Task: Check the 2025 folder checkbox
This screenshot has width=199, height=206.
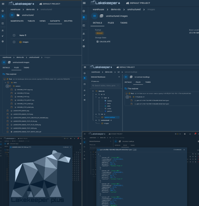Action: coord(8,83)
